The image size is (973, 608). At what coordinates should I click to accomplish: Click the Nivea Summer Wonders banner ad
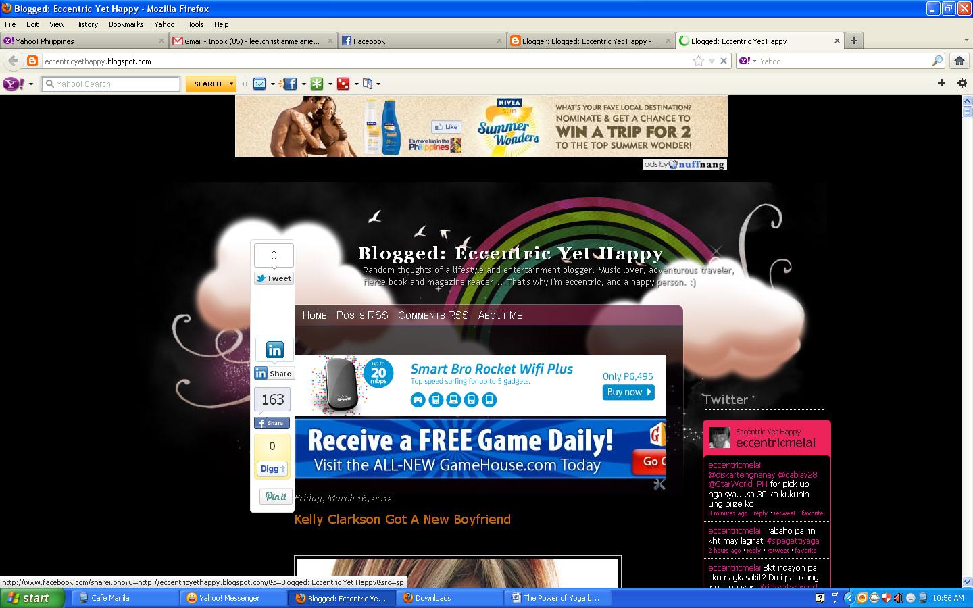point(481,126)
